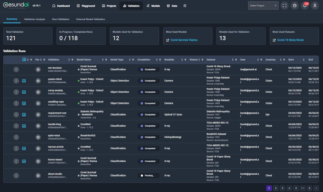Image resolution: width=323 pixels, height=192 pixels.
Task: Sort by the Model Type column
Action: (129, 60)
